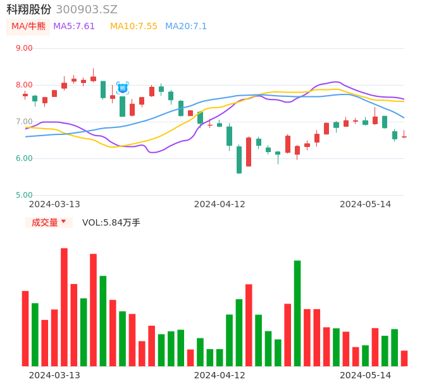Click the blue shield marker on the chart
Viewport: 434px width, 384px height.
coord(123,88)
